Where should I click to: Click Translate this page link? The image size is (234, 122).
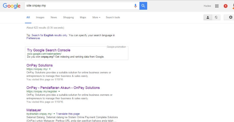tap(68, 114)
